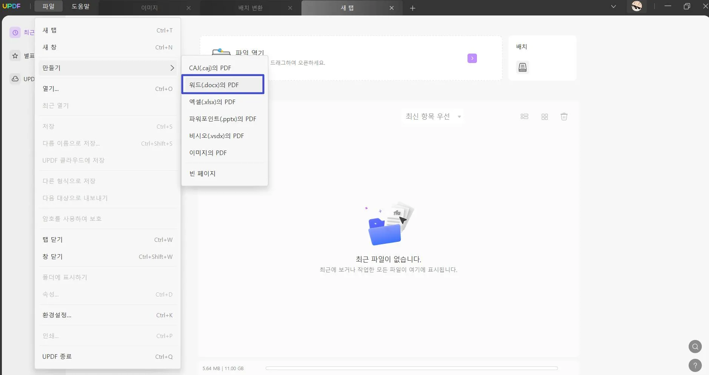Restore down the window
This screenshot has width=709, height=375.
[x=687, y=6]
